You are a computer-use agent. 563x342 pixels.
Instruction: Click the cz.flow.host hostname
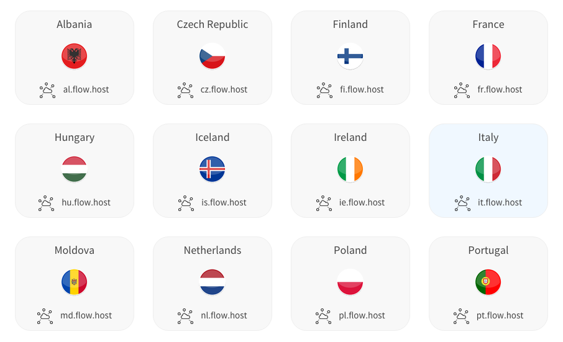click(224, 89)
